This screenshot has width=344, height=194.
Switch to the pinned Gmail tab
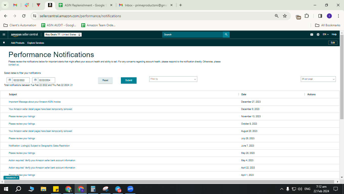15,5
